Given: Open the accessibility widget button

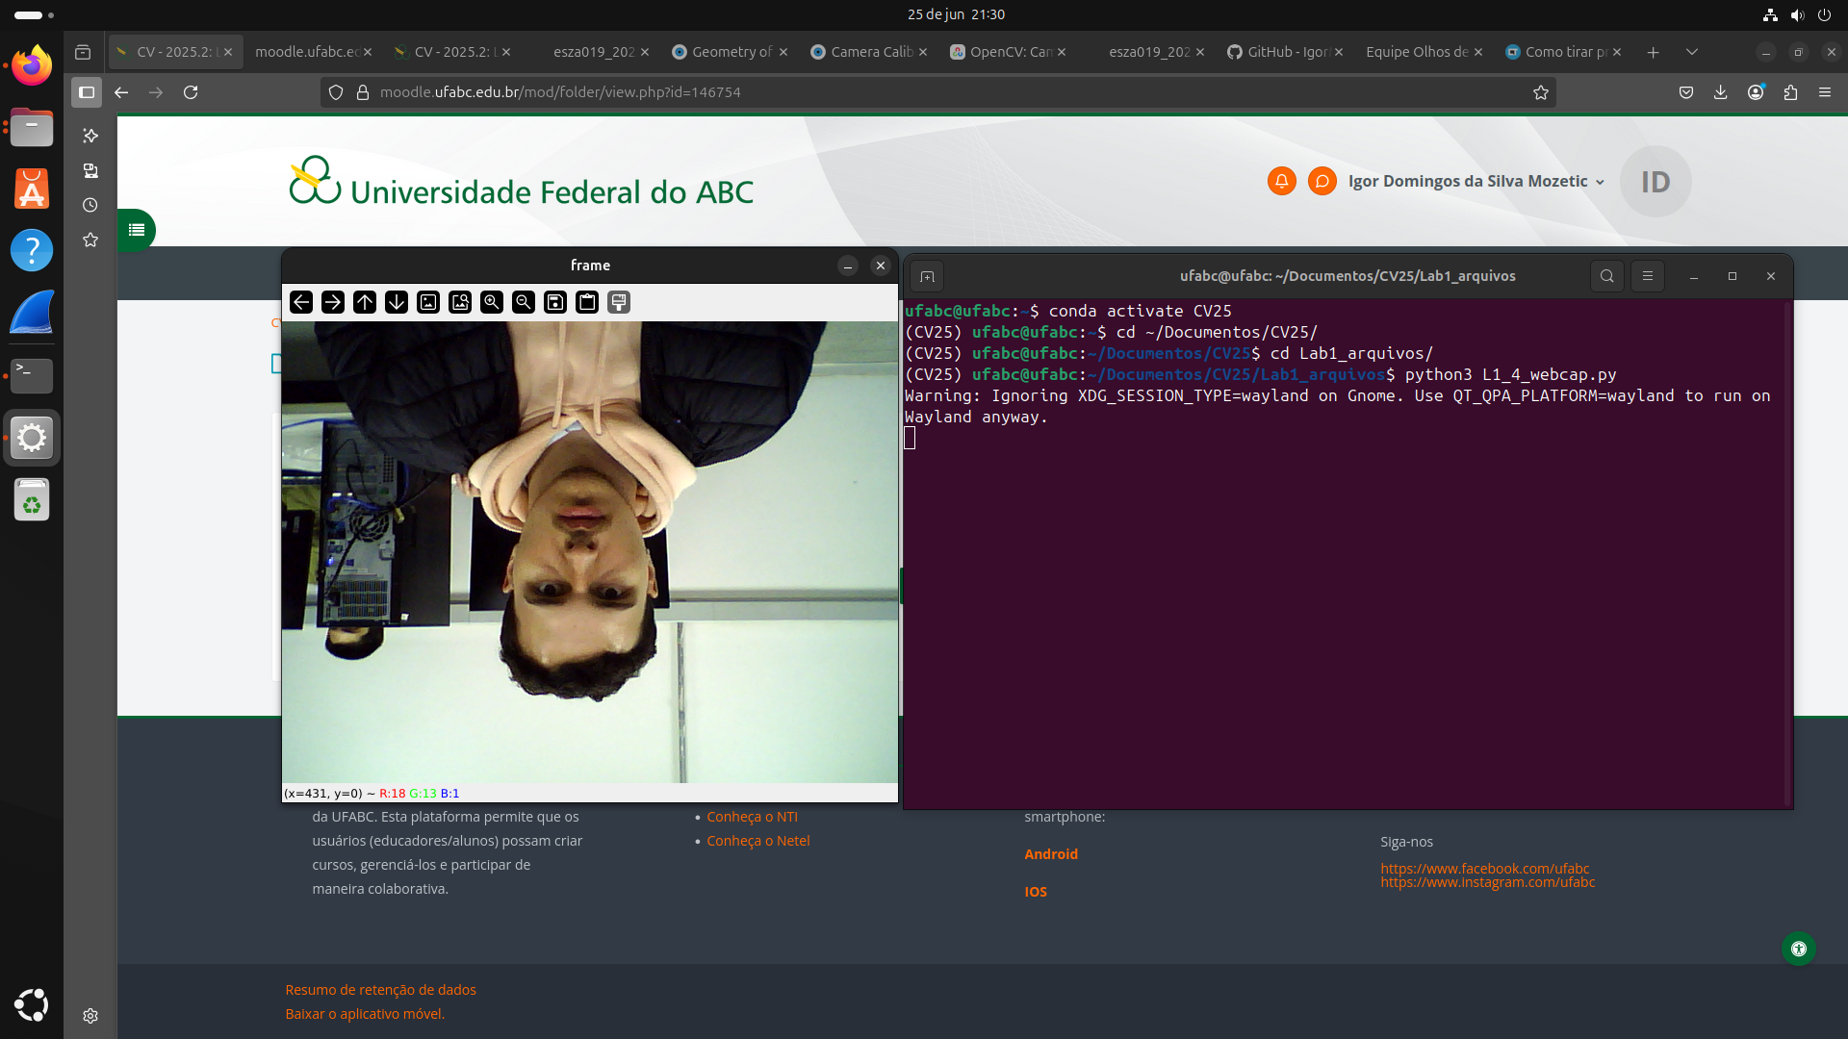Looking at the screenshot, I should [1798, 949].
